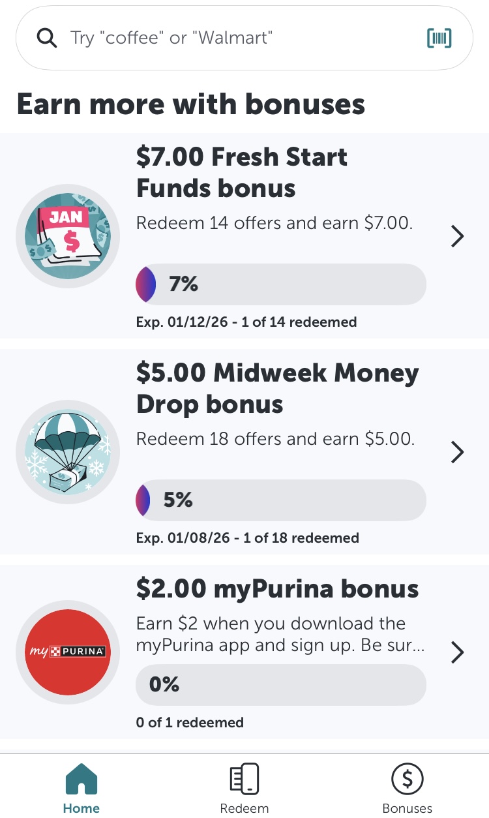Click the 5% progress bar

pos(280,500)
